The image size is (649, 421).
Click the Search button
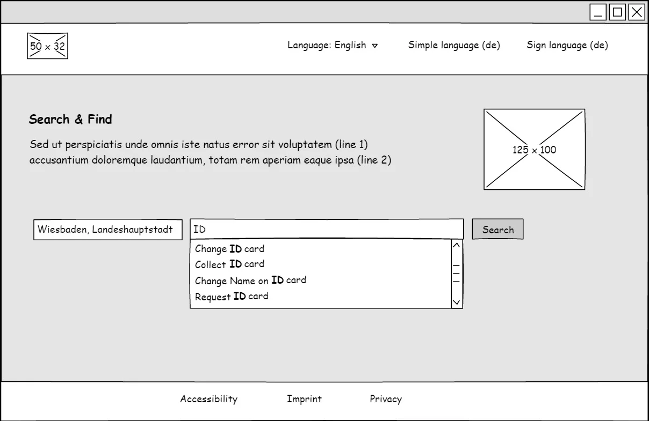[497, 230]
